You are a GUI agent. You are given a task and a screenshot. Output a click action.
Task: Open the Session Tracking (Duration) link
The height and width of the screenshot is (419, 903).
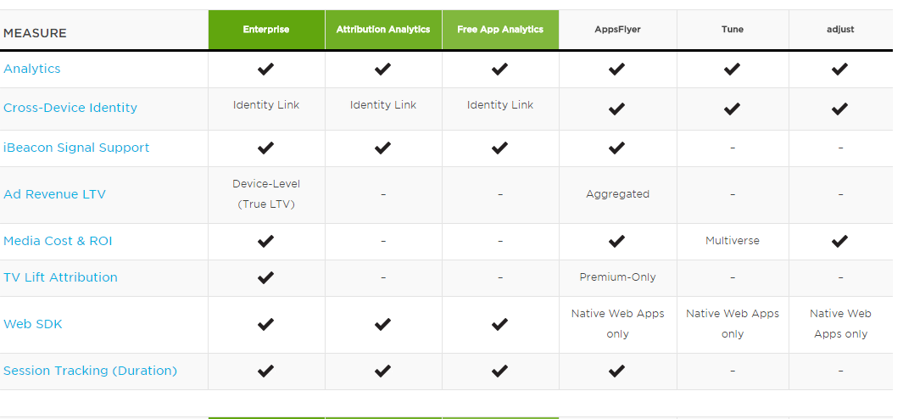coord(90,371)
